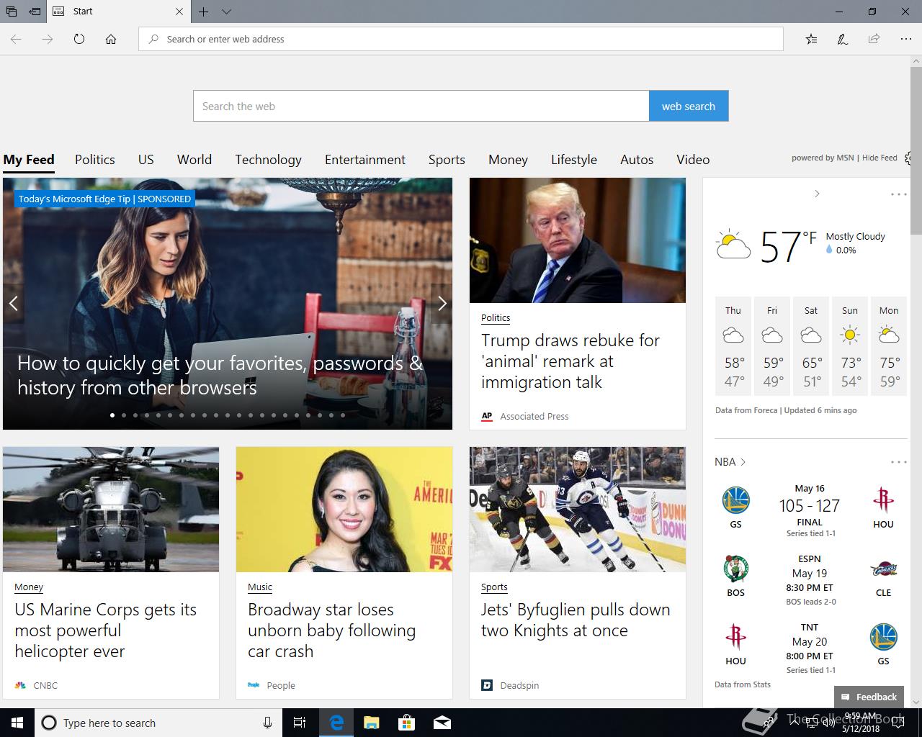Click the Search the web box
This screenshot has width=922, height=737.
[x=421, y=106]
